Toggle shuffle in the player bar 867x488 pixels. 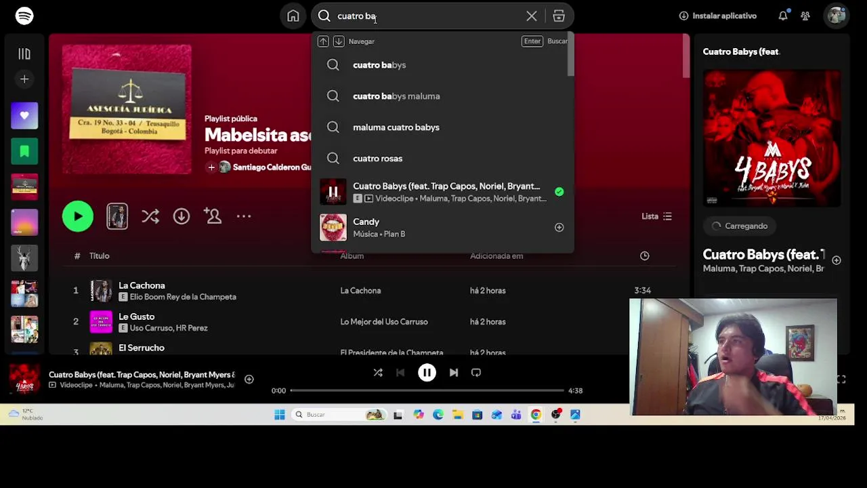[378, 373]
